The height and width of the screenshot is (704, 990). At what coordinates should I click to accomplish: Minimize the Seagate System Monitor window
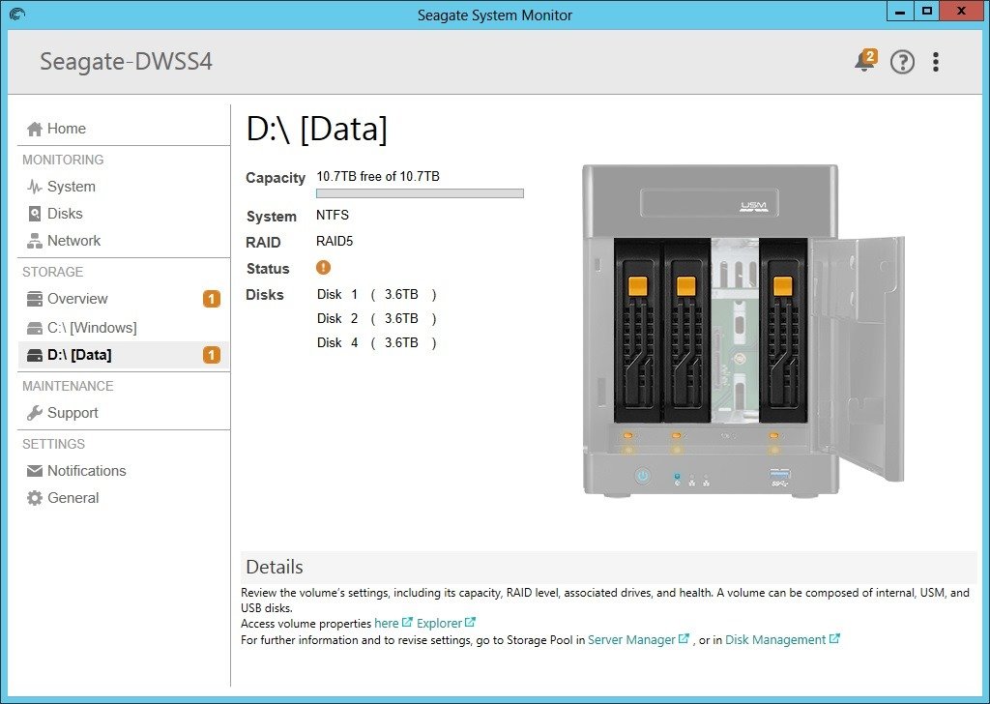[x=900, y=12]
